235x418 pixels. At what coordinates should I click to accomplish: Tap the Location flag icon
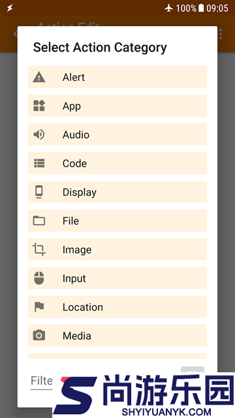(x=39, y=307)
